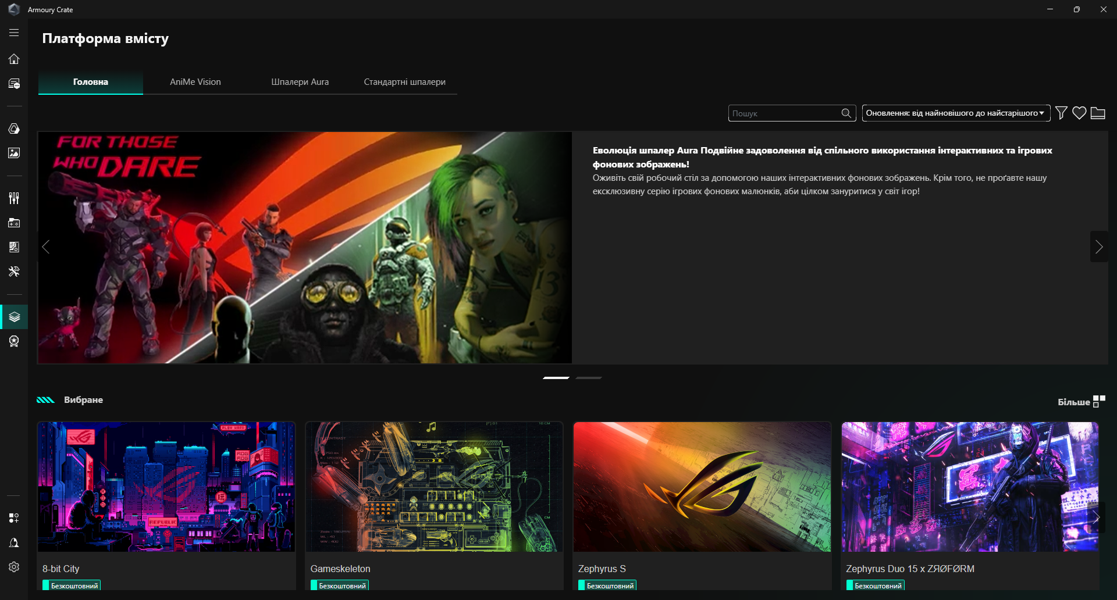The image size is (1117, 600).
Task: Click the Еволюція шпалер Aura banner headline
Action: pyautogui.click(x=823, y=158)
